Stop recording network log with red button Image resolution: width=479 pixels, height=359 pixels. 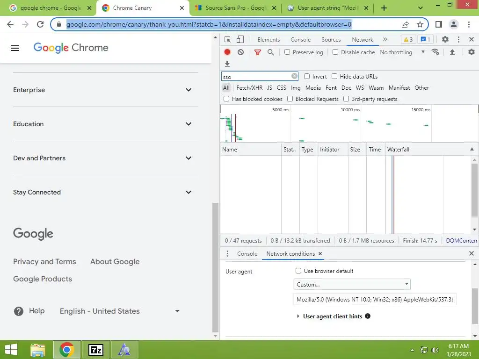click(x=227, y=52)
